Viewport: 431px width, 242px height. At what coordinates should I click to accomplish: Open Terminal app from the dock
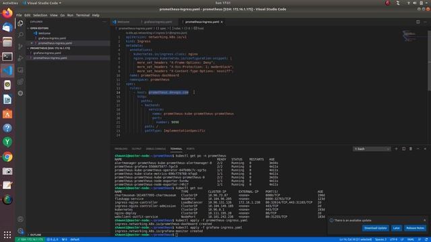coord(7,56)
